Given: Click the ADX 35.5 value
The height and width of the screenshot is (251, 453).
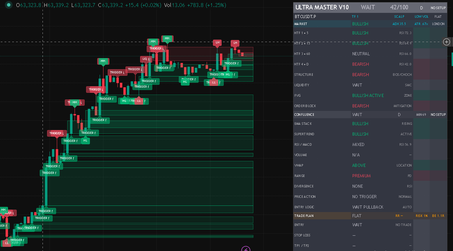Looking at the screenshot, I should (x=399, y=24).
